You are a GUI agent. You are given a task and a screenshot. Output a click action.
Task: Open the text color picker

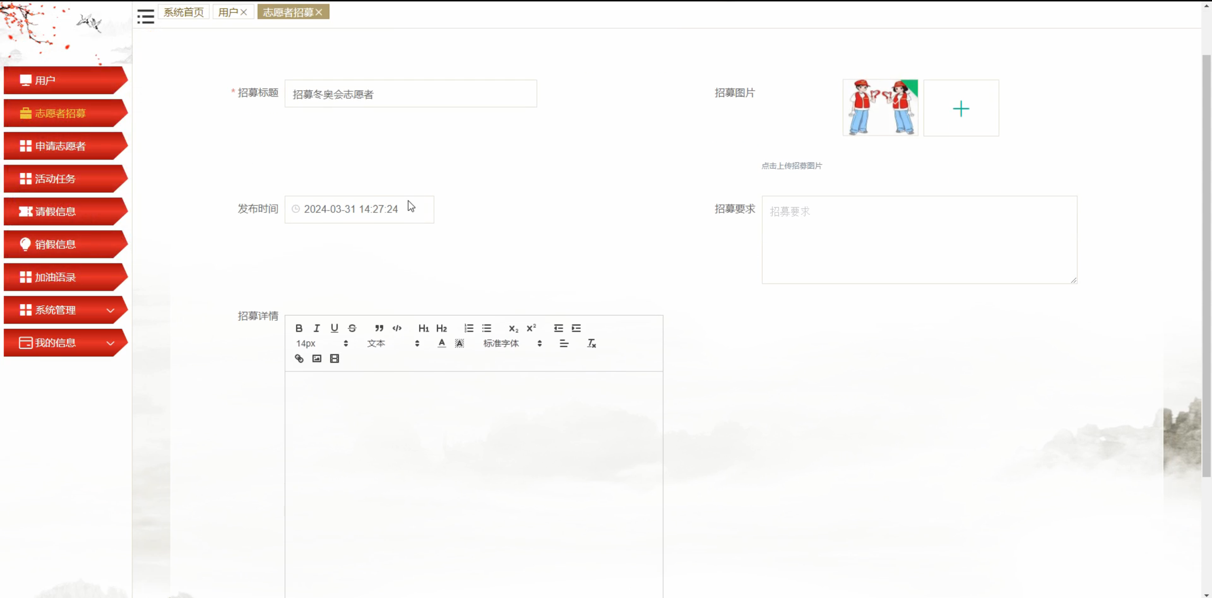coord(441,343)
